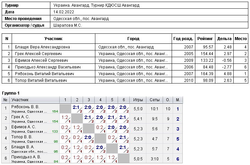
Task: Click the 'Город' column header
Action: (x=133, y=39)
